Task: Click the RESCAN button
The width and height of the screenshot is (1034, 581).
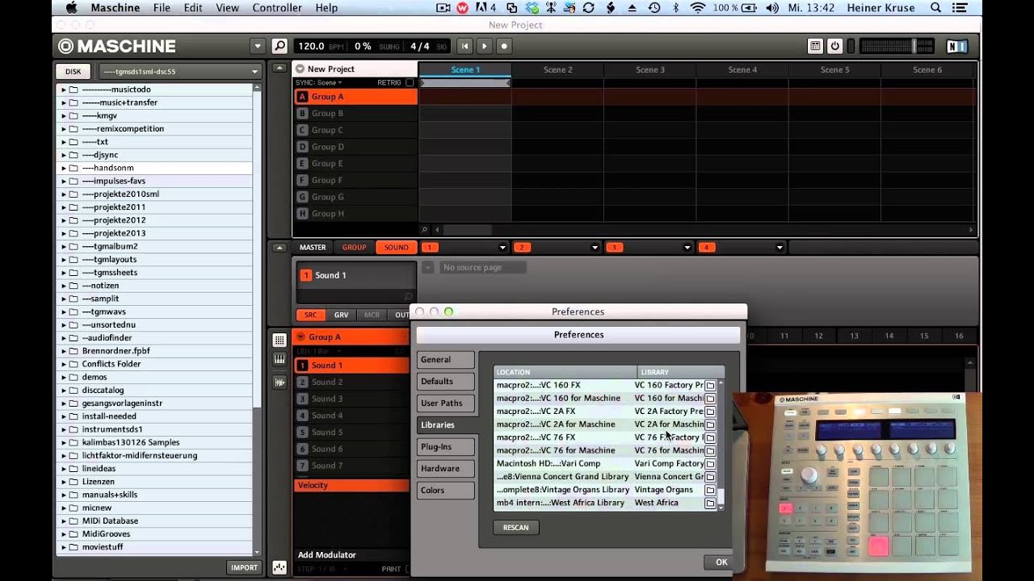Action: tap(515, 528)
